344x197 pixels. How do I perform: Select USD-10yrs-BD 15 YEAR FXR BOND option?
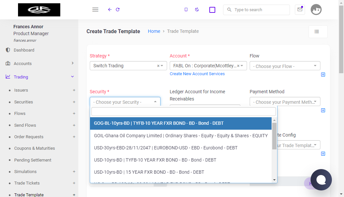pos(181,172)
